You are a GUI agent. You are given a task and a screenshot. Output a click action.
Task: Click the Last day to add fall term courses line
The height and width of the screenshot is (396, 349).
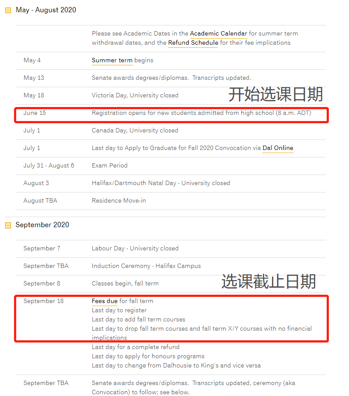(138, 320)
